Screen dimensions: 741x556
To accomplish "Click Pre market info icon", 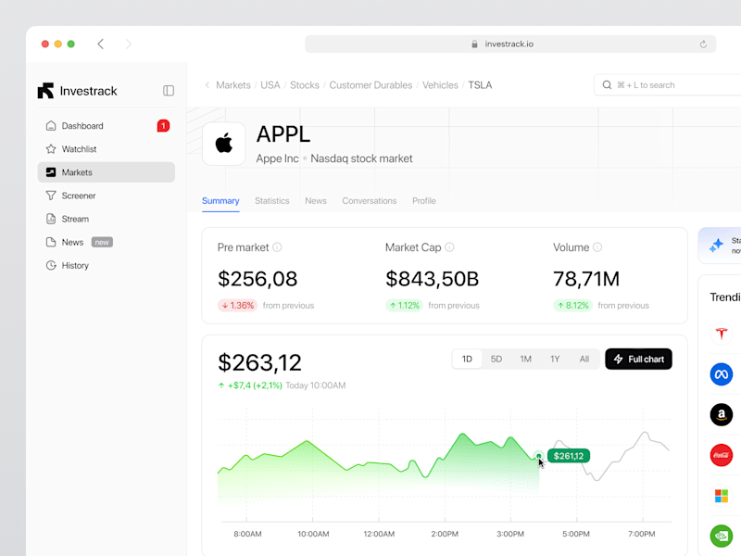I will (277, 247).
